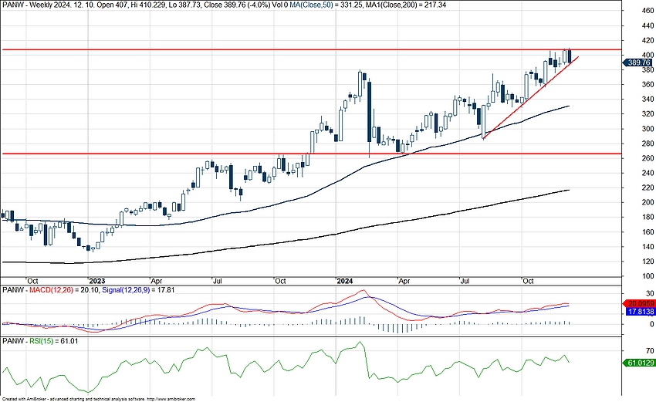The height and width of the screenshot is (402, 656).
Task: Click the Close 389.76 (-4.0%) text in header
Action: (x=238, y=5)
